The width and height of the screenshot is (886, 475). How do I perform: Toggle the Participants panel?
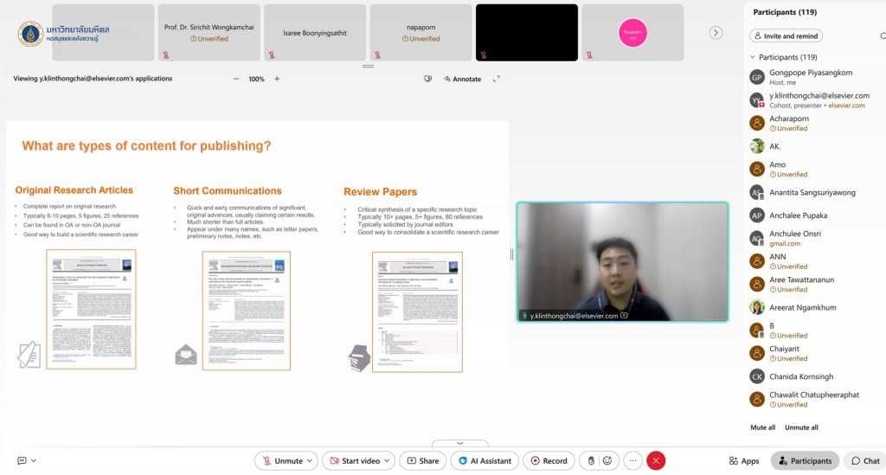coord(805,461)
